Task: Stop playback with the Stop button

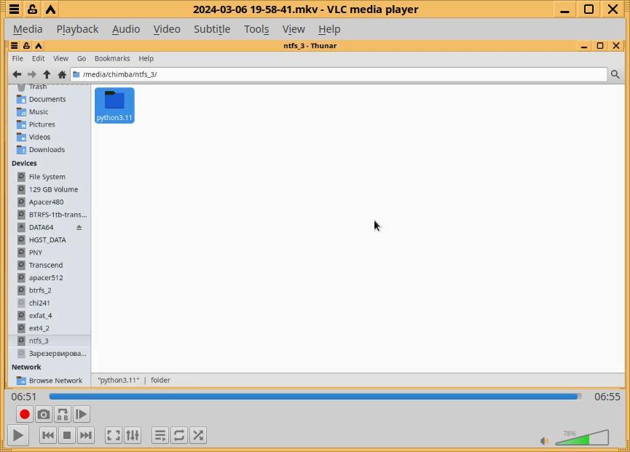Action: pos(67,435)
